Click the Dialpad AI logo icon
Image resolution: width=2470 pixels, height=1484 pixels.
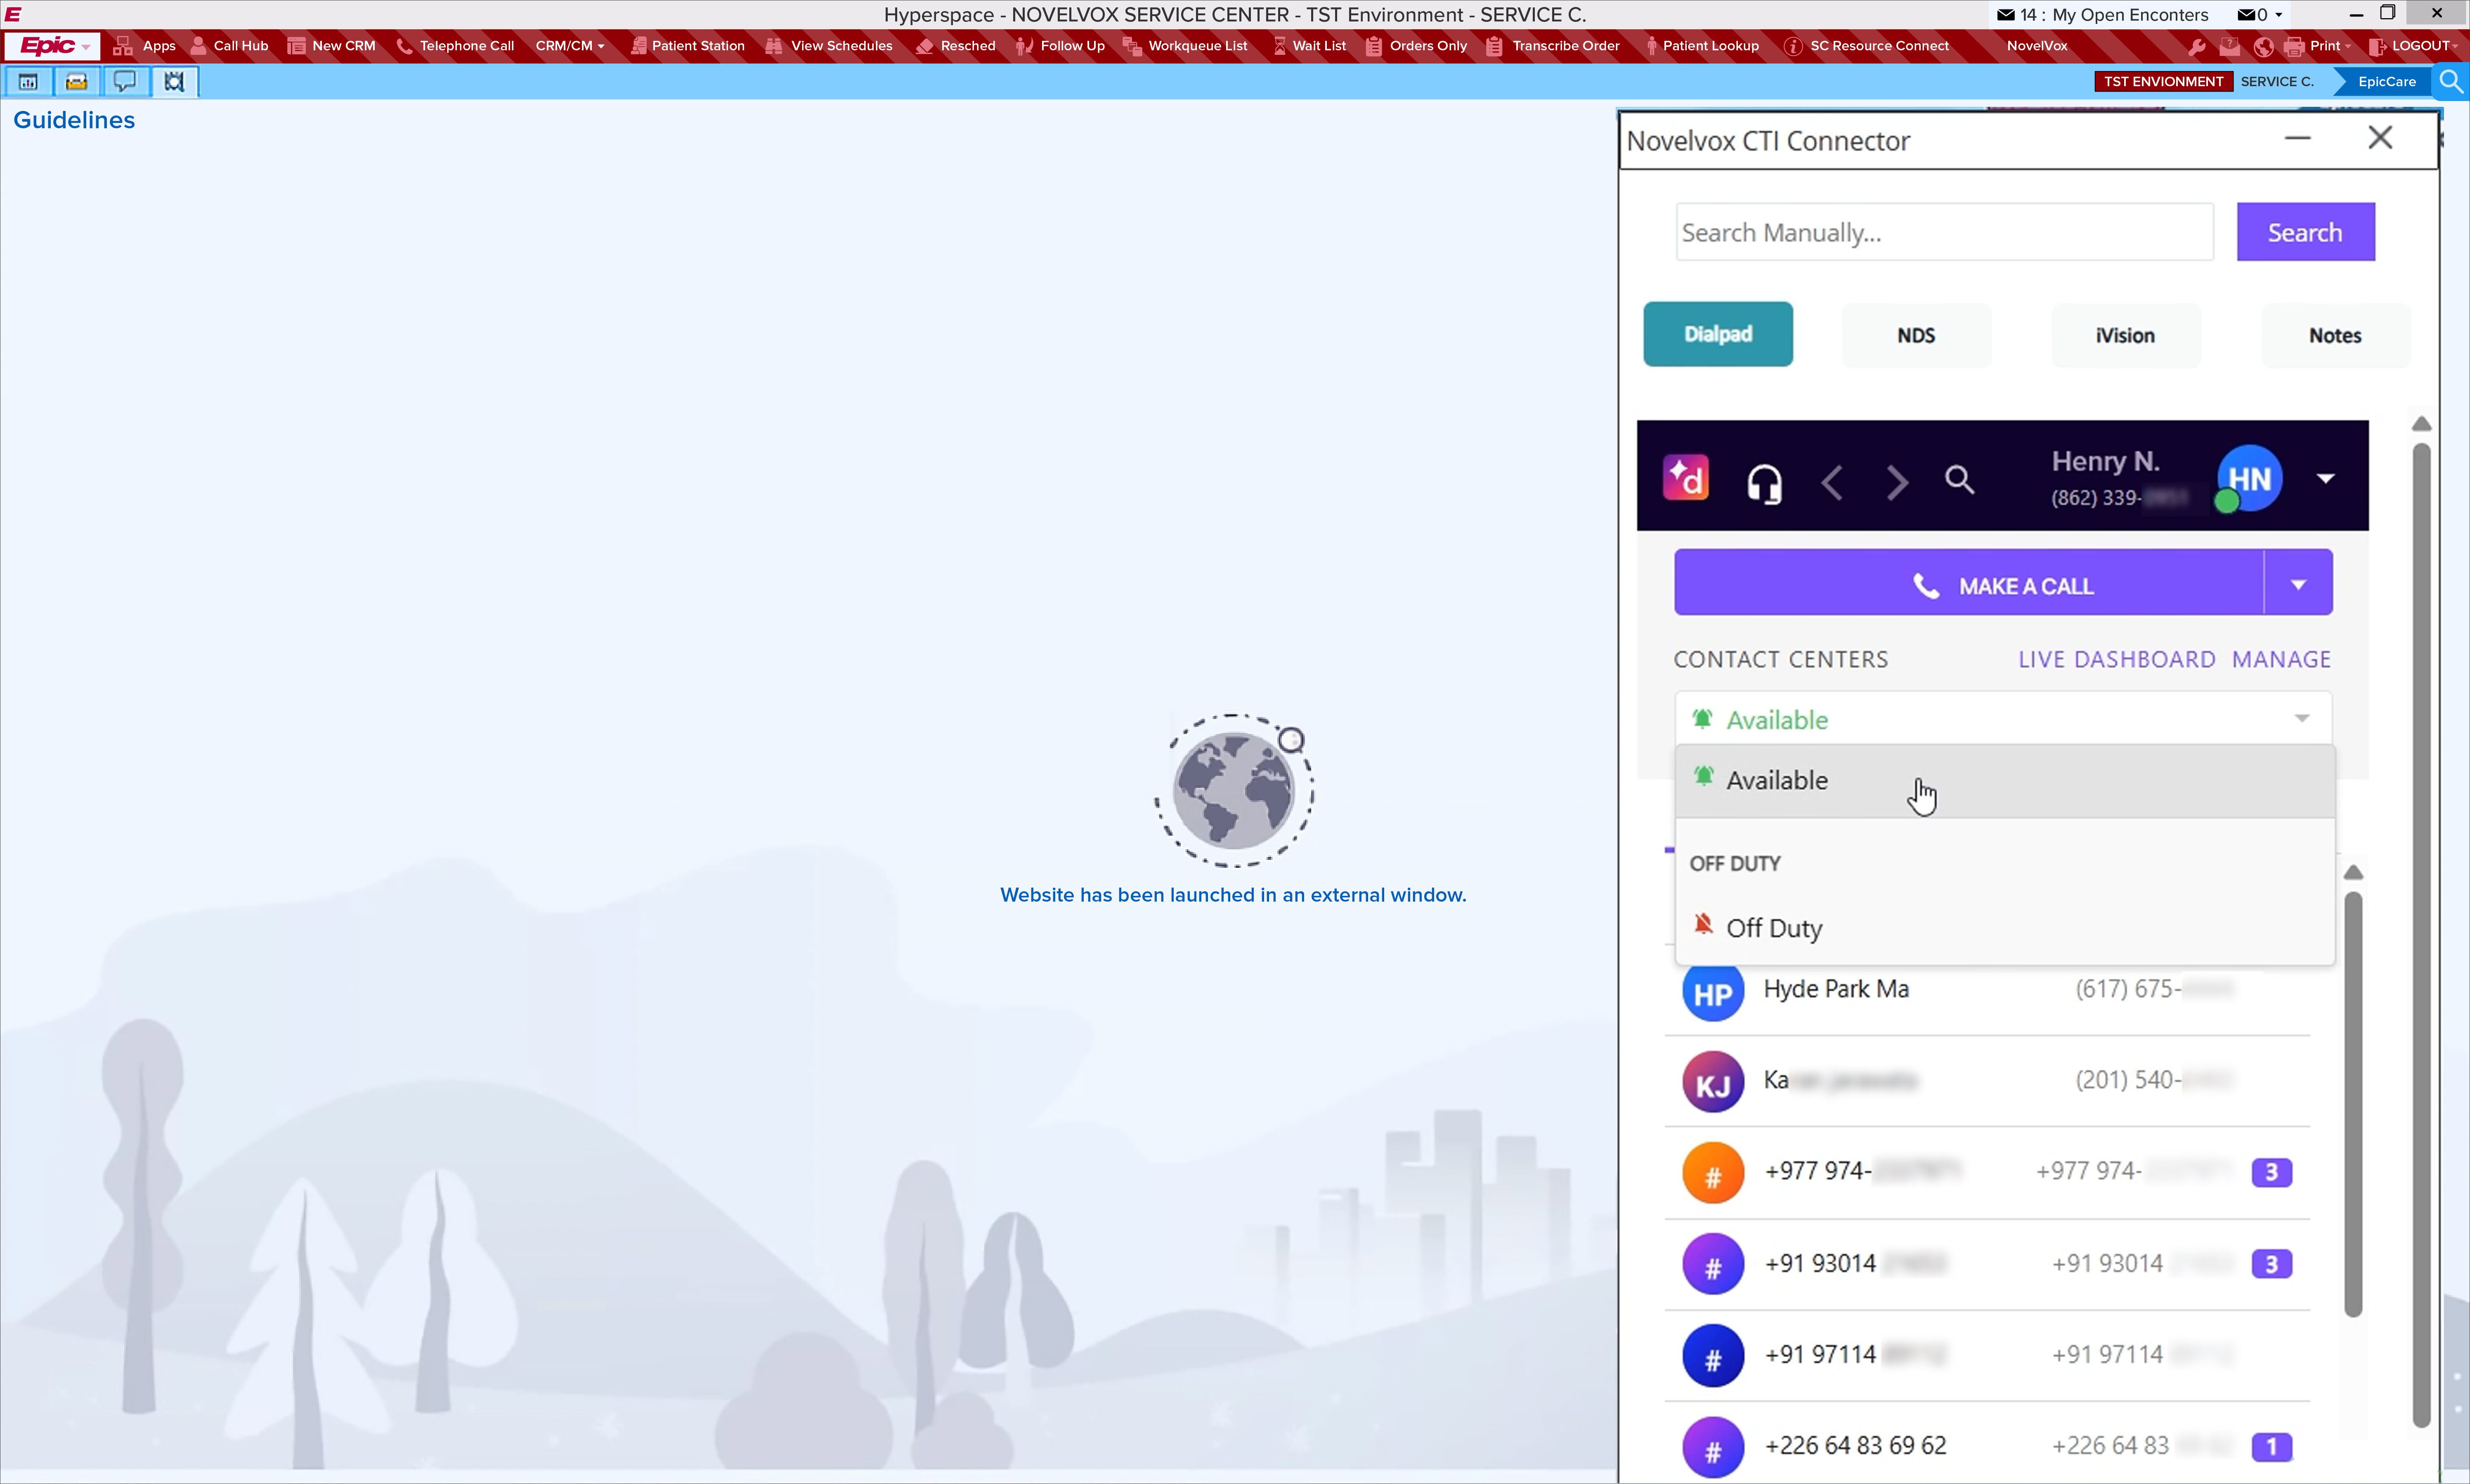(1686, 479)
